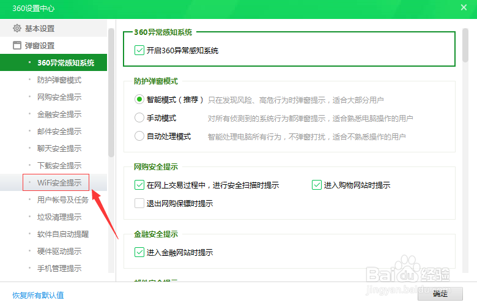The height and width of the screenshot is (306, 477).
Task: Click the 金融安全提示 group heading
Action: (x=156, y=234)
